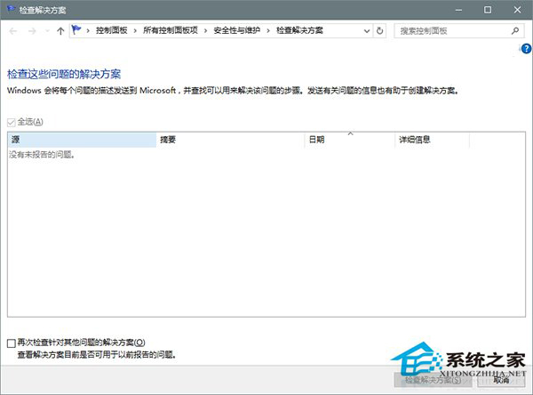Minimize the 检查解决方案 window
Viewport: 533px width, 395px height.
[x=458, y=10]
